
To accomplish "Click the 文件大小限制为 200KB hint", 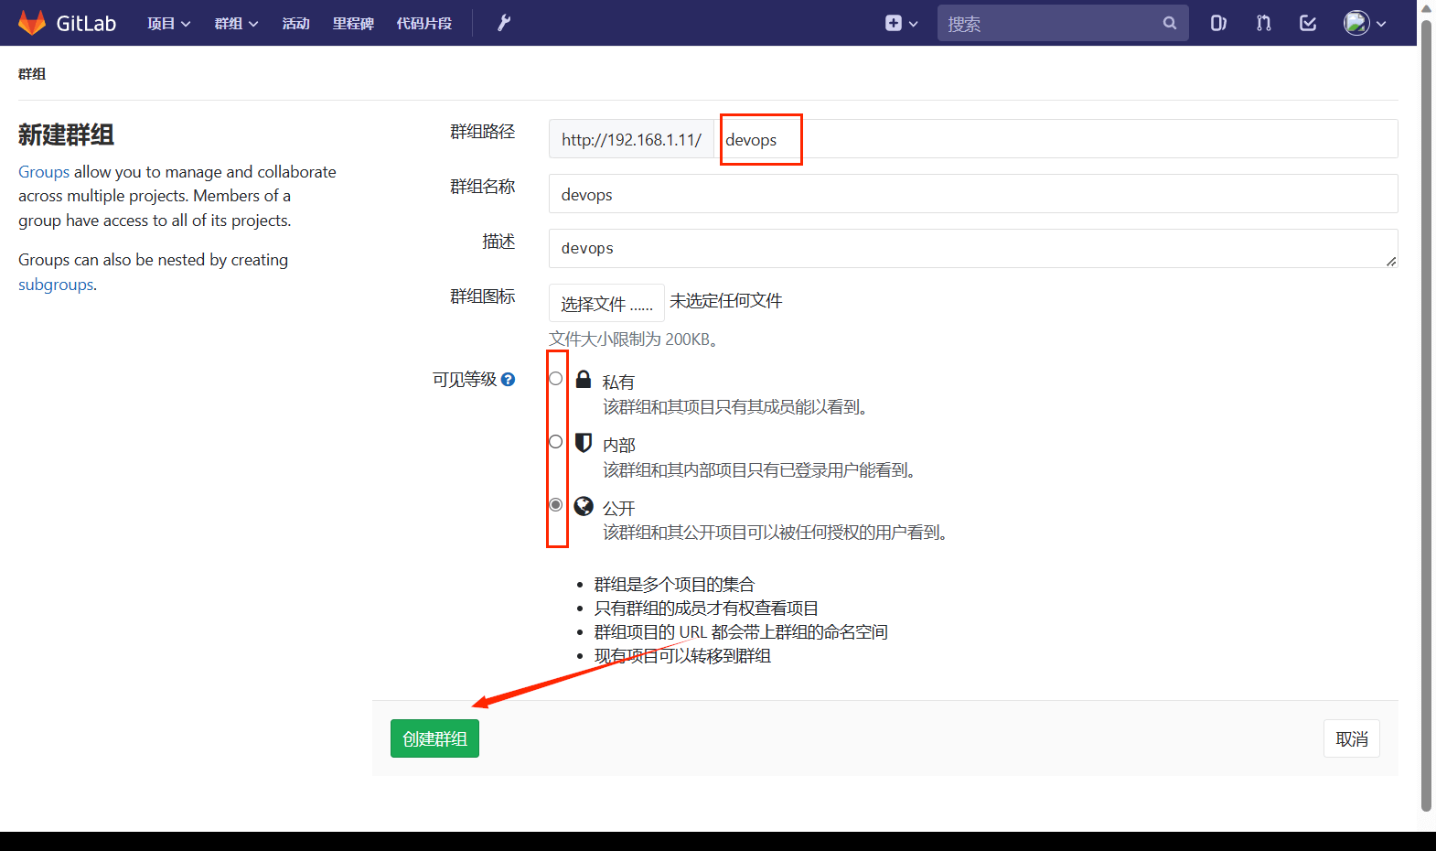I will (636, 339).
